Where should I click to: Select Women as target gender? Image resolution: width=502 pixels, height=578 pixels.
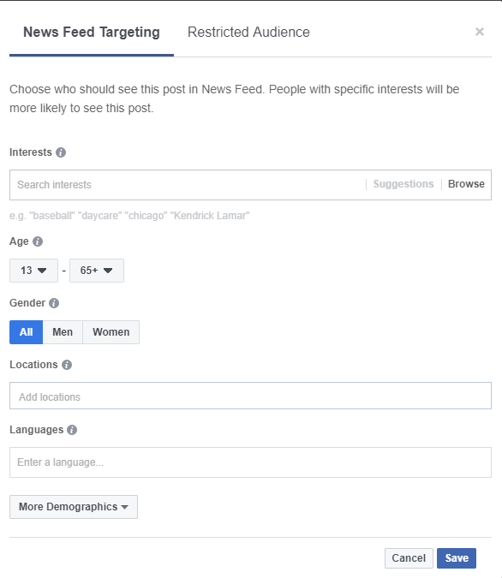tap(111, 332)
